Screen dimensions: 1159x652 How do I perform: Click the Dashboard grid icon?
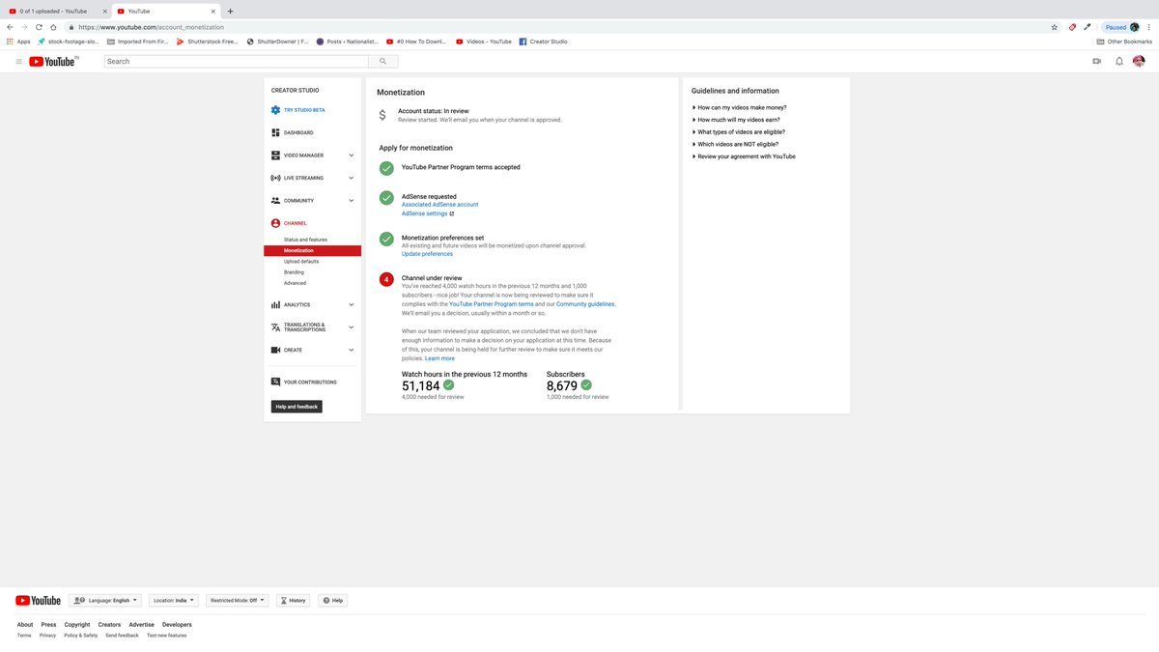tap(275, 132)
